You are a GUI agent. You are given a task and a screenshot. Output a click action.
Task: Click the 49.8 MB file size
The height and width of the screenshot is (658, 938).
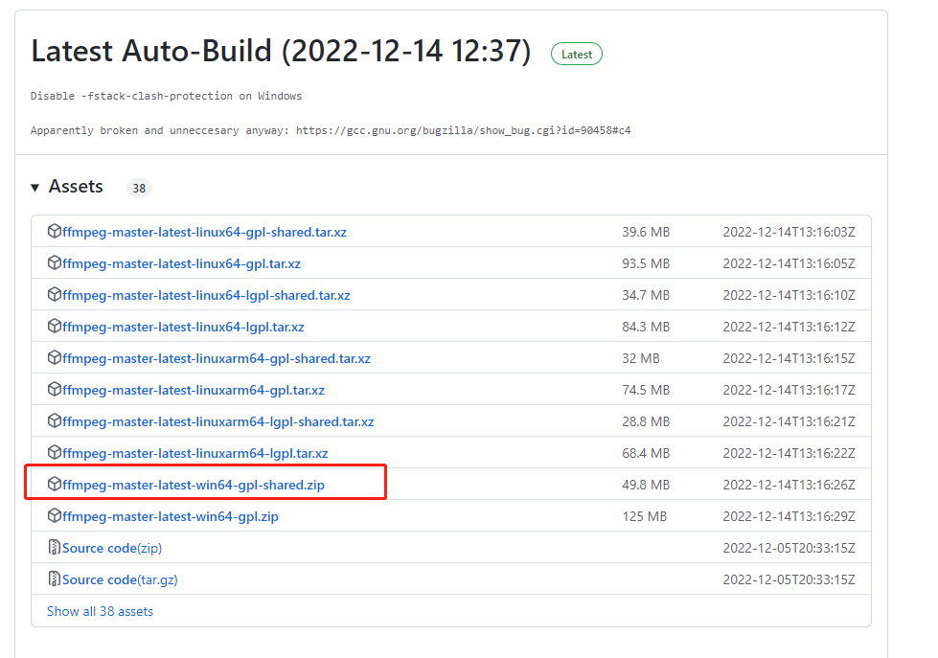pyautogui.click(x=646, y=486)
